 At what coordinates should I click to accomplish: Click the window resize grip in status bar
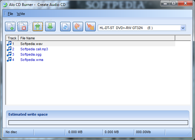(x=189, y=134)
